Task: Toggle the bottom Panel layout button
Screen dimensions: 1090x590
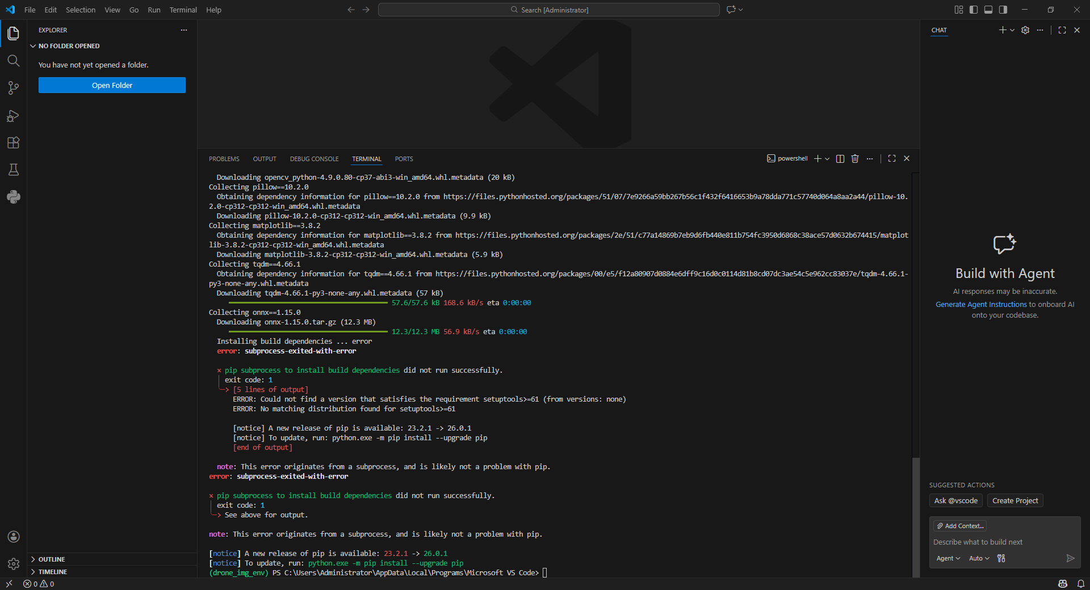Action: (x=988, y=10)
